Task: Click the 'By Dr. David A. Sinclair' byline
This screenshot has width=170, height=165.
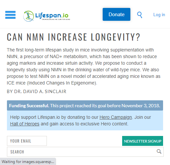Action: click(37, 91)
